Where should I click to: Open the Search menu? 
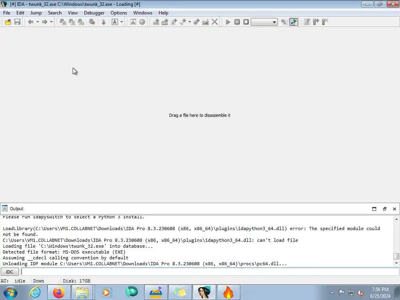[x=55, y=13]
